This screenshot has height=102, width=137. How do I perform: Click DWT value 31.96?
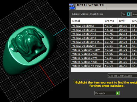123,62
